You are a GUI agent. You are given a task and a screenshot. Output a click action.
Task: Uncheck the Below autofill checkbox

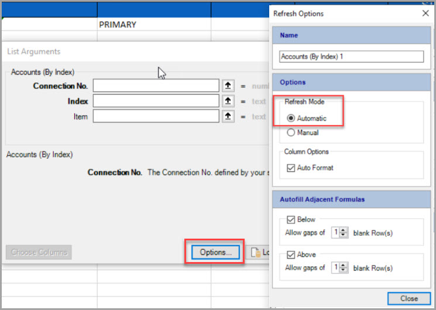pos(291,220)
